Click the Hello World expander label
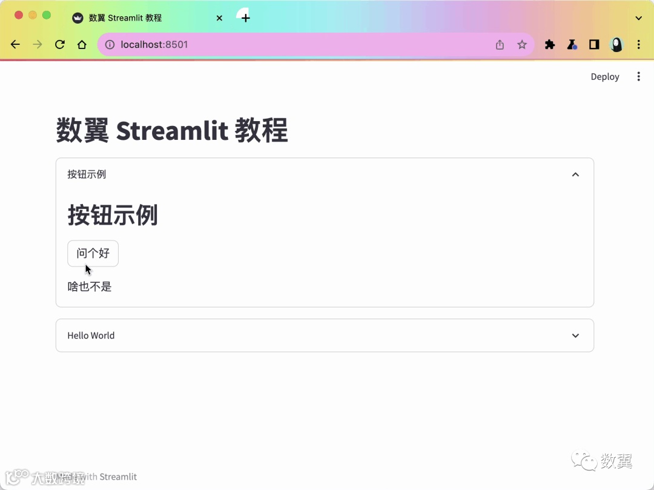Viewport: 654px width, 490px height. (91, 336)
